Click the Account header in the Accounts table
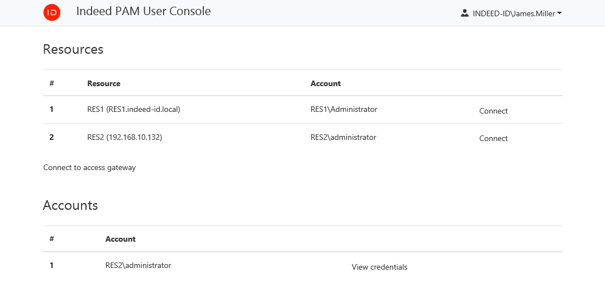 pyautogui.click(x=120, y=239)
